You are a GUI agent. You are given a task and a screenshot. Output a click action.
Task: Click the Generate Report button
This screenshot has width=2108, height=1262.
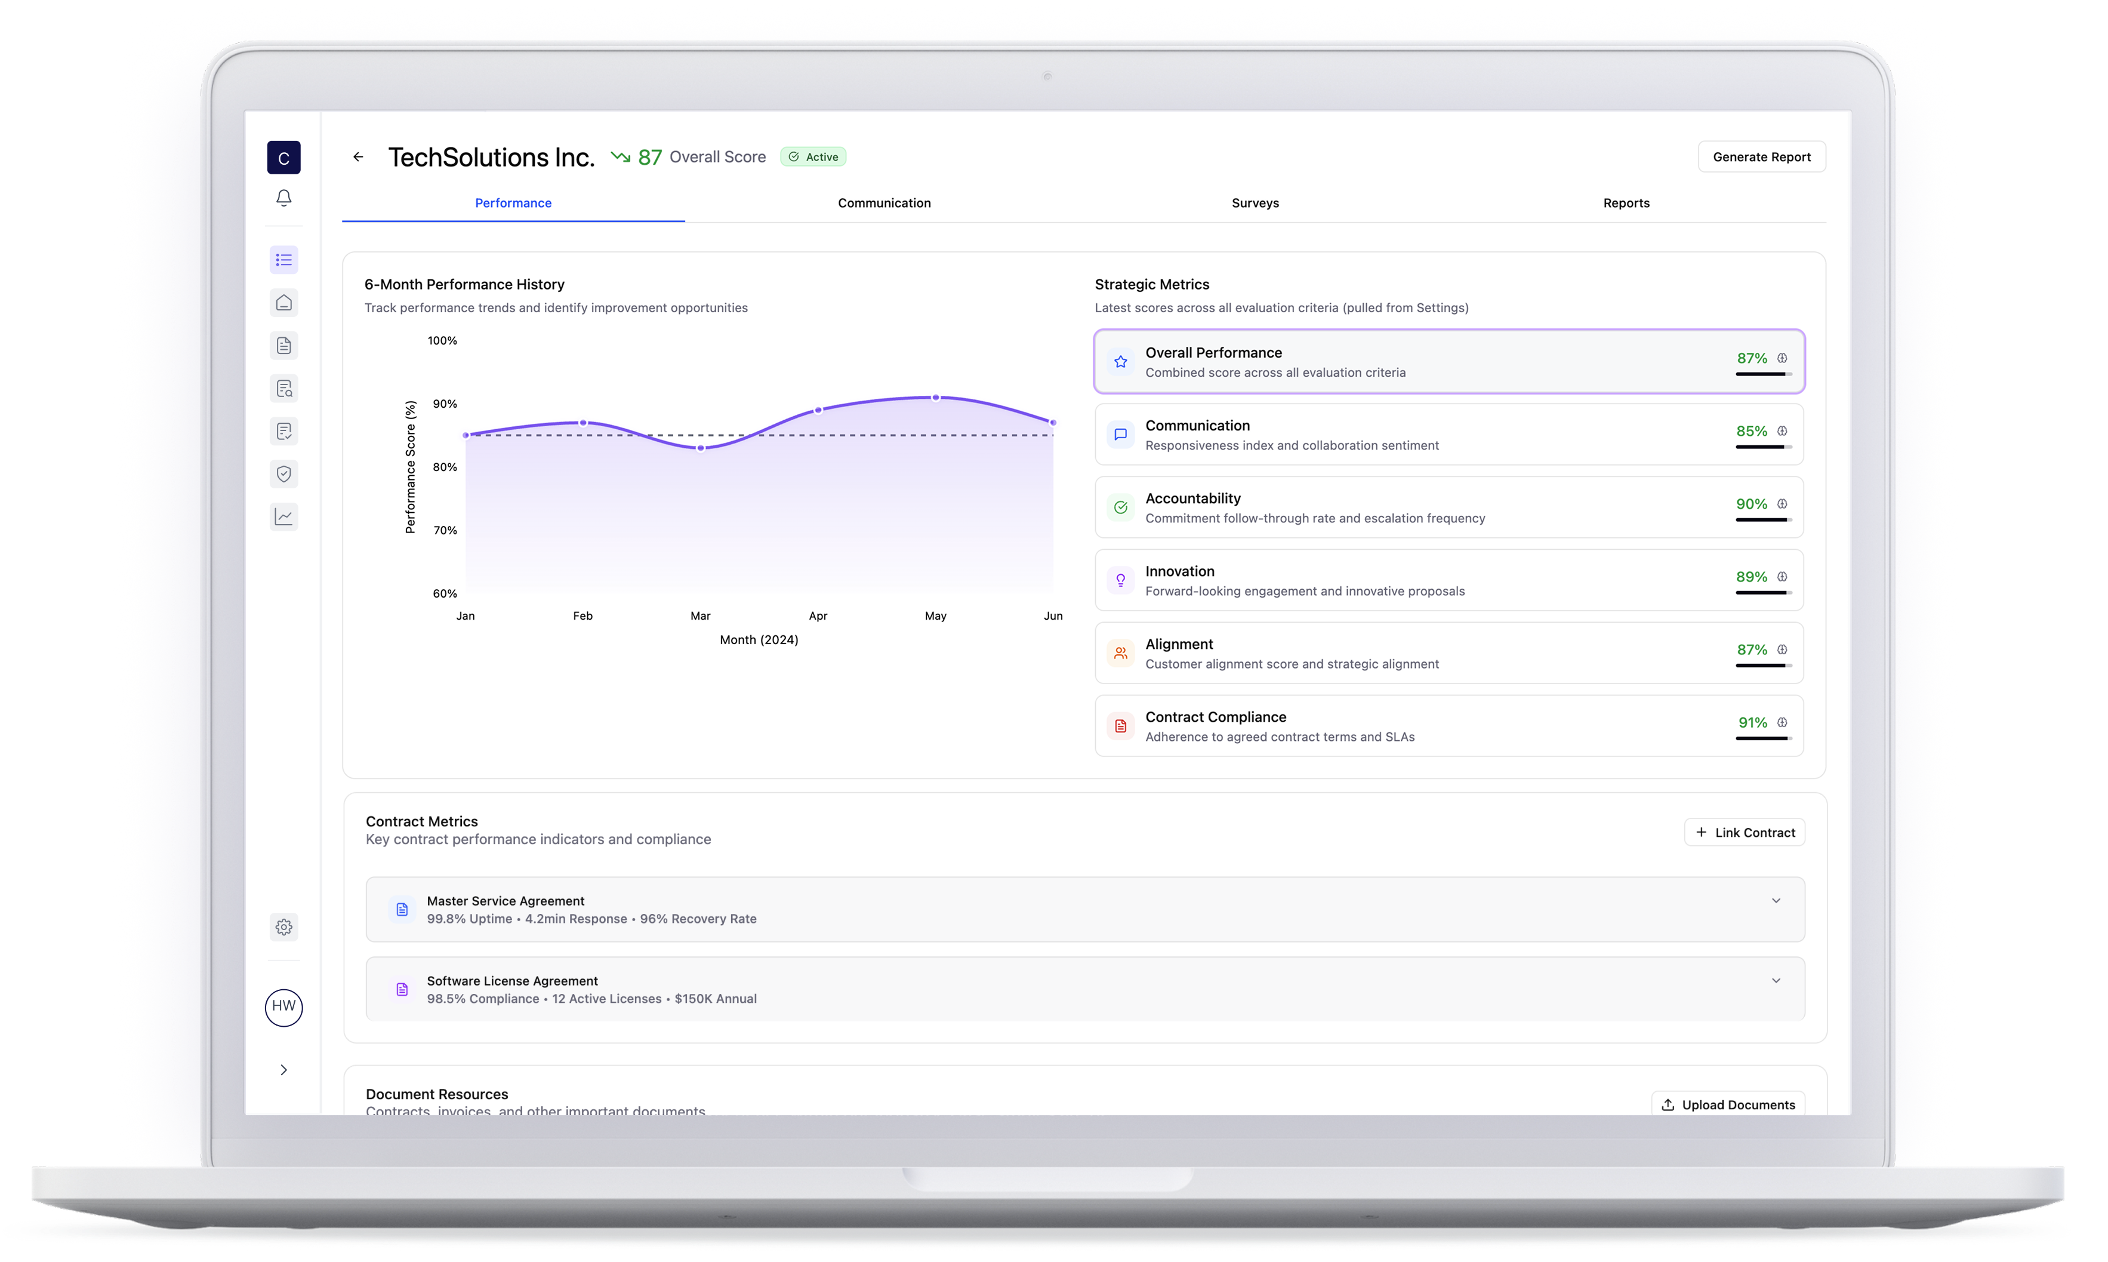(1761, 156)
